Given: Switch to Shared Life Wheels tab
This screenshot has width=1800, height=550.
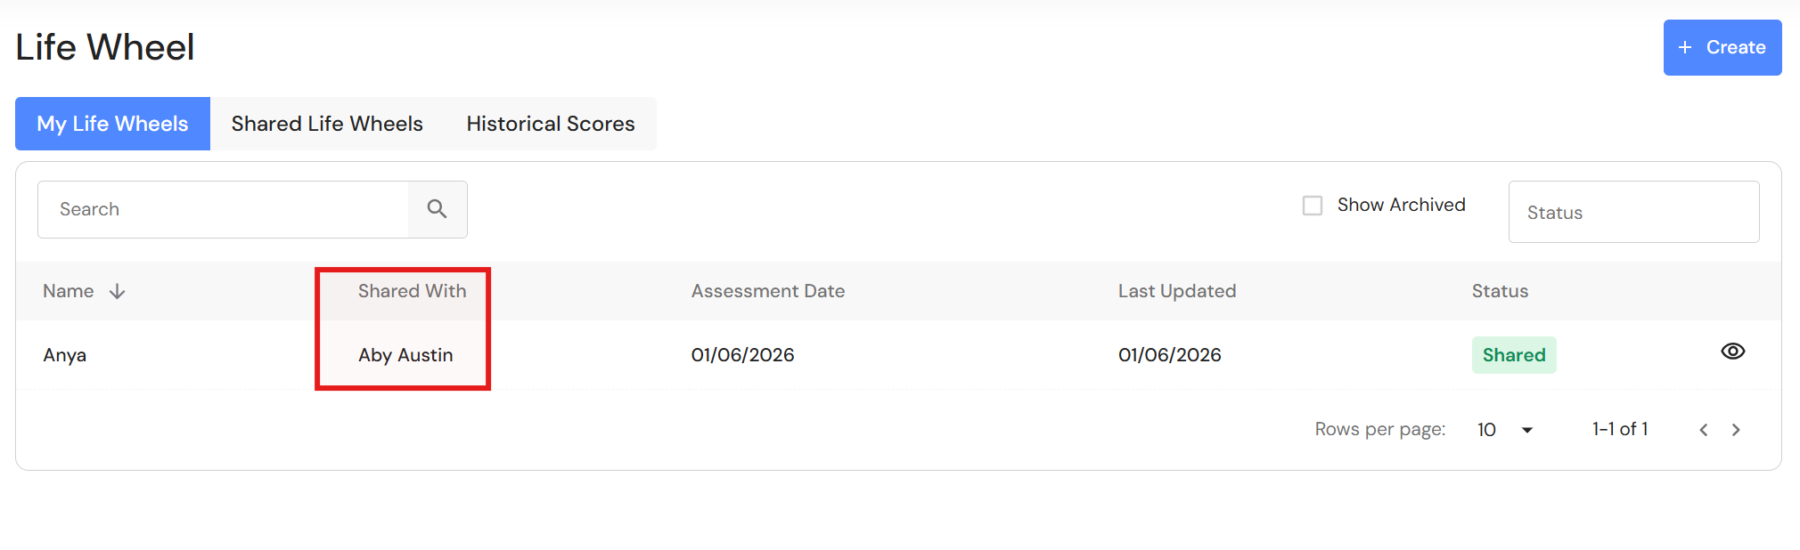Looking at the screenshot, I should (x=327, y=124).
